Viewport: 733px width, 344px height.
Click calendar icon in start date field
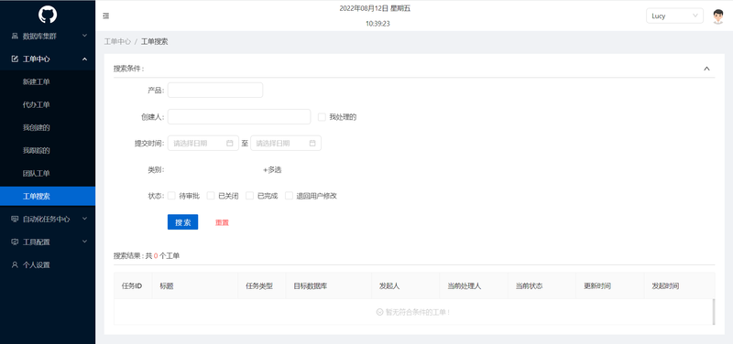[230, 144]
